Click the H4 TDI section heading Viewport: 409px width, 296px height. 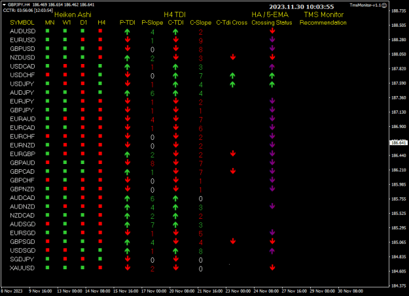click(x=175, y=14)
